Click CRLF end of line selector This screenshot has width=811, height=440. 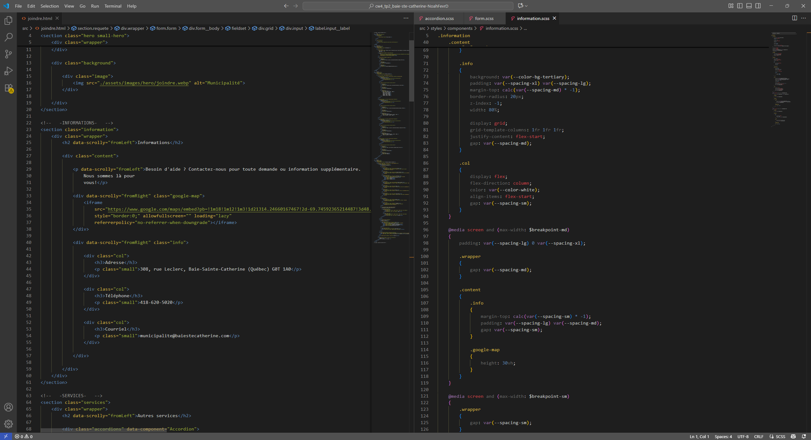758,437
